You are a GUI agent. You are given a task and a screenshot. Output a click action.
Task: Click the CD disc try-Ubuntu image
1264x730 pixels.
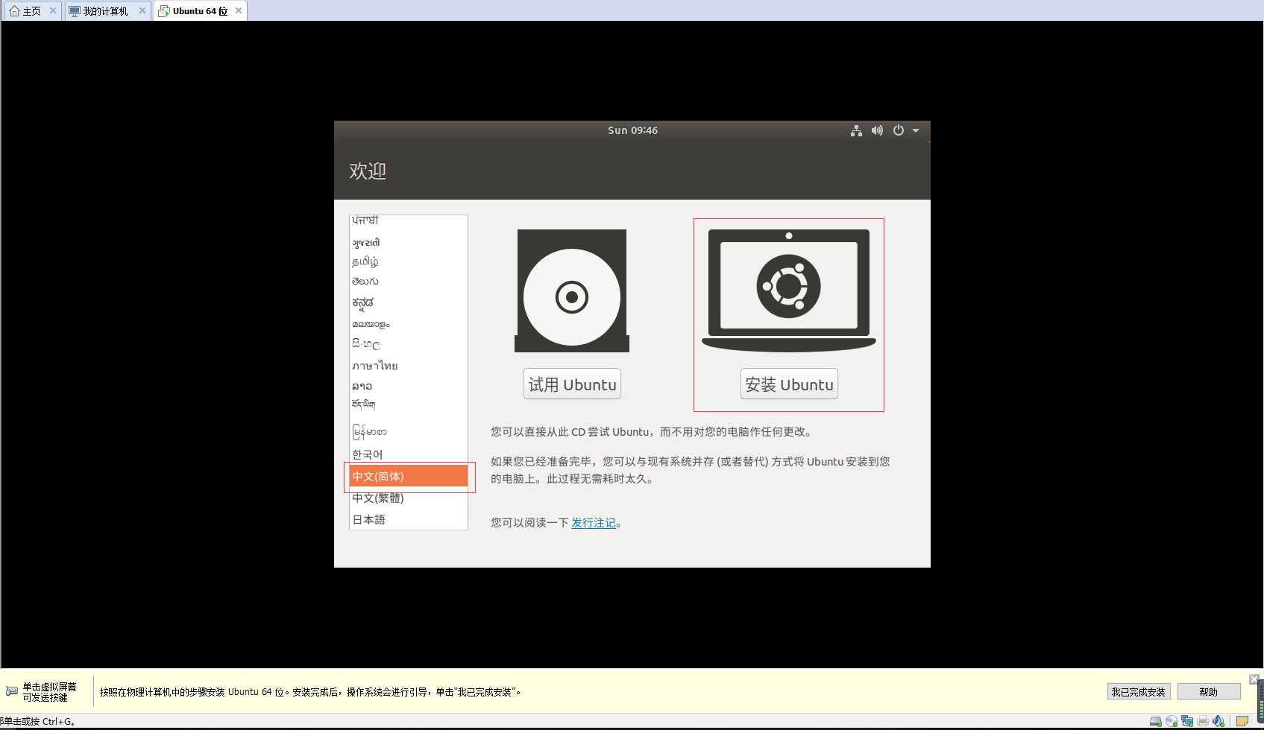tap(572, 291)
